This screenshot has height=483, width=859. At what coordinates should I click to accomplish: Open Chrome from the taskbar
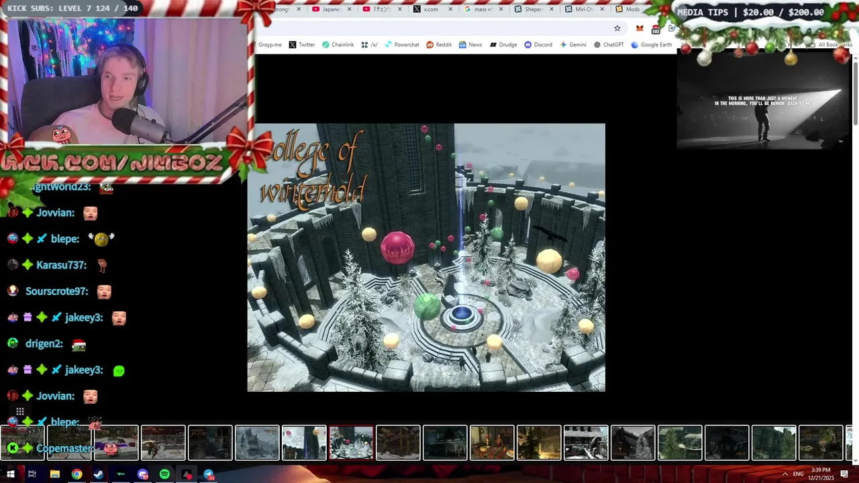[x=77, y=474]
